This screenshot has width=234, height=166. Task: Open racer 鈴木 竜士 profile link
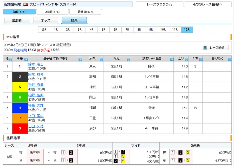coord(36,64)
